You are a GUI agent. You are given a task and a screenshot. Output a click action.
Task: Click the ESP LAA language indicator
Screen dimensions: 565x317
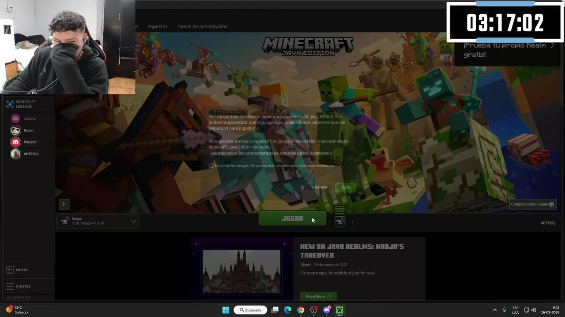(x=516, y=310)
